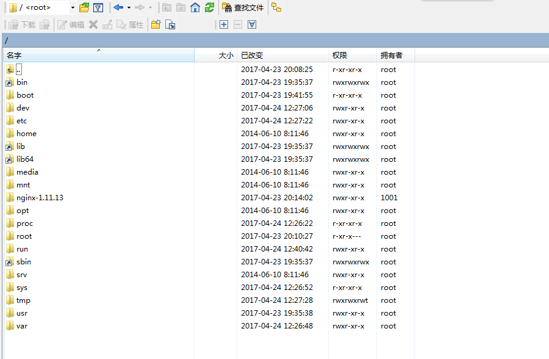
Task: Click the folder icon next to nginx-1.11.13
Action: click(10, 198)
